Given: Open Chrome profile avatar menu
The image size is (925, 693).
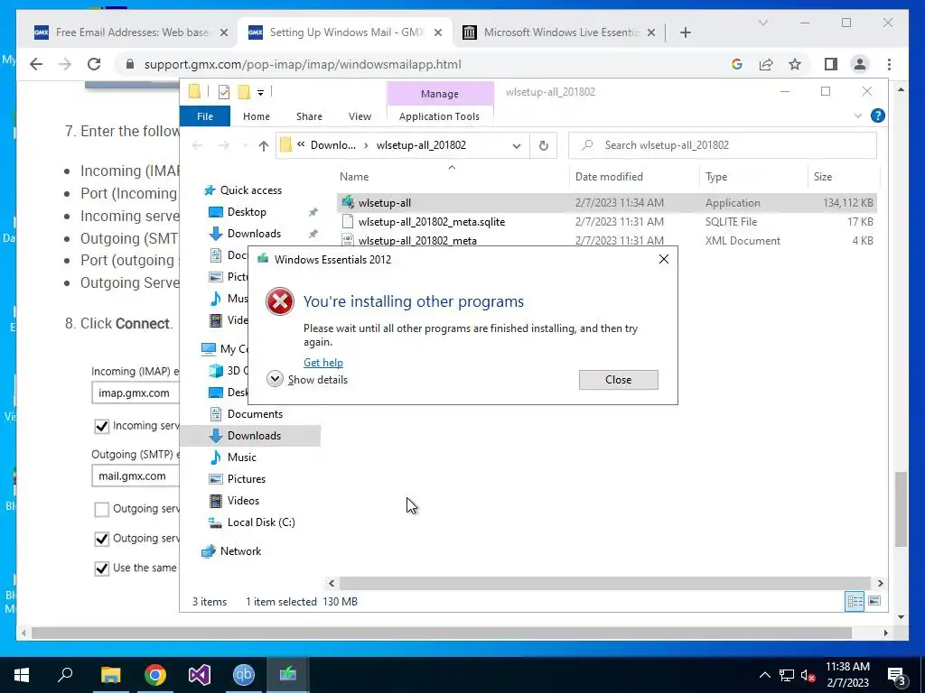Looking at the screenshot, I should 860,64.
